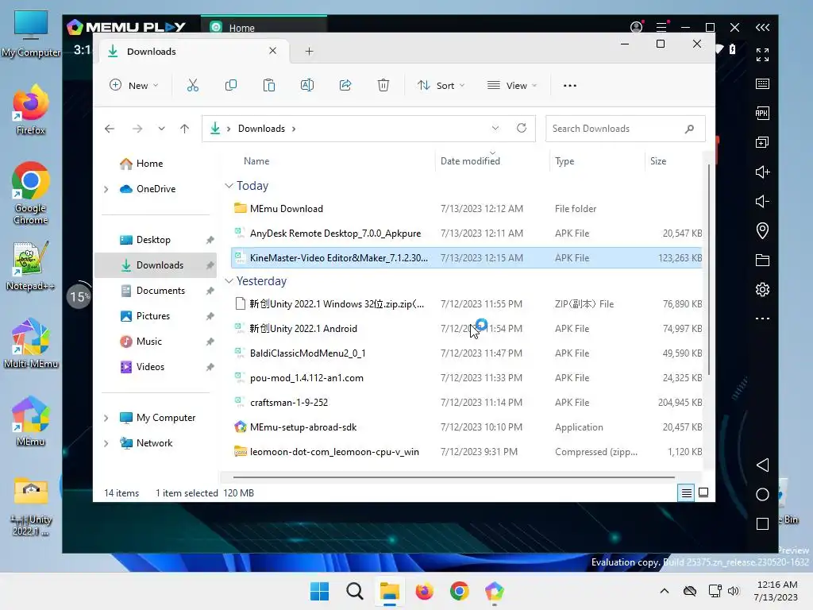This screenshot has height=610, width=813.
Task: Click the search magnifier in Search Downloads
Action: 689,129
